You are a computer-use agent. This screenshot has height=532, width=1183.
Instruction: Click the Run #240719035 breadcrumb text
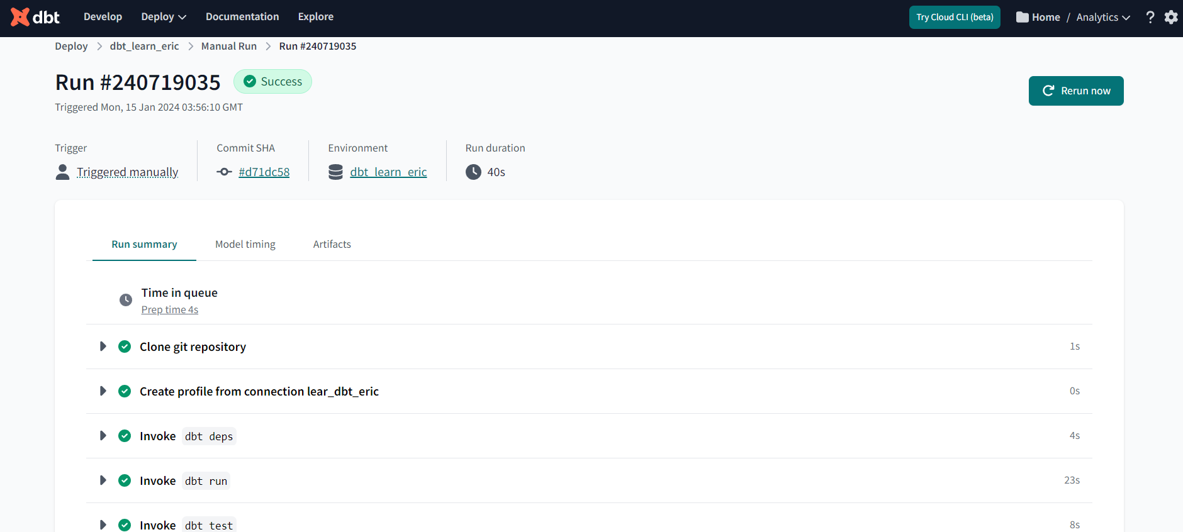318,46
